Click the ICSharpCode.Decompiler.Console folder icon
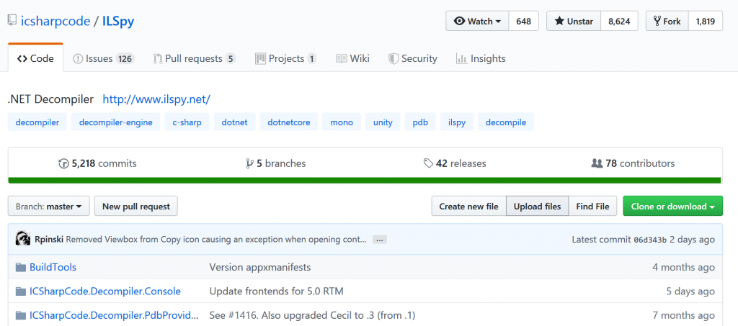 (21, 291)
